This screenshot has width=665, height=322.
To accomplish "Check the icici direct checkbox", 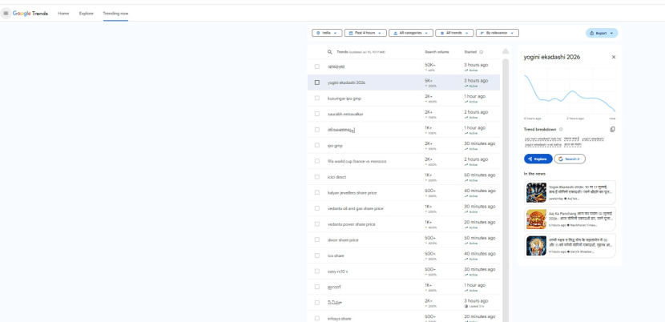I will (316, 176).
